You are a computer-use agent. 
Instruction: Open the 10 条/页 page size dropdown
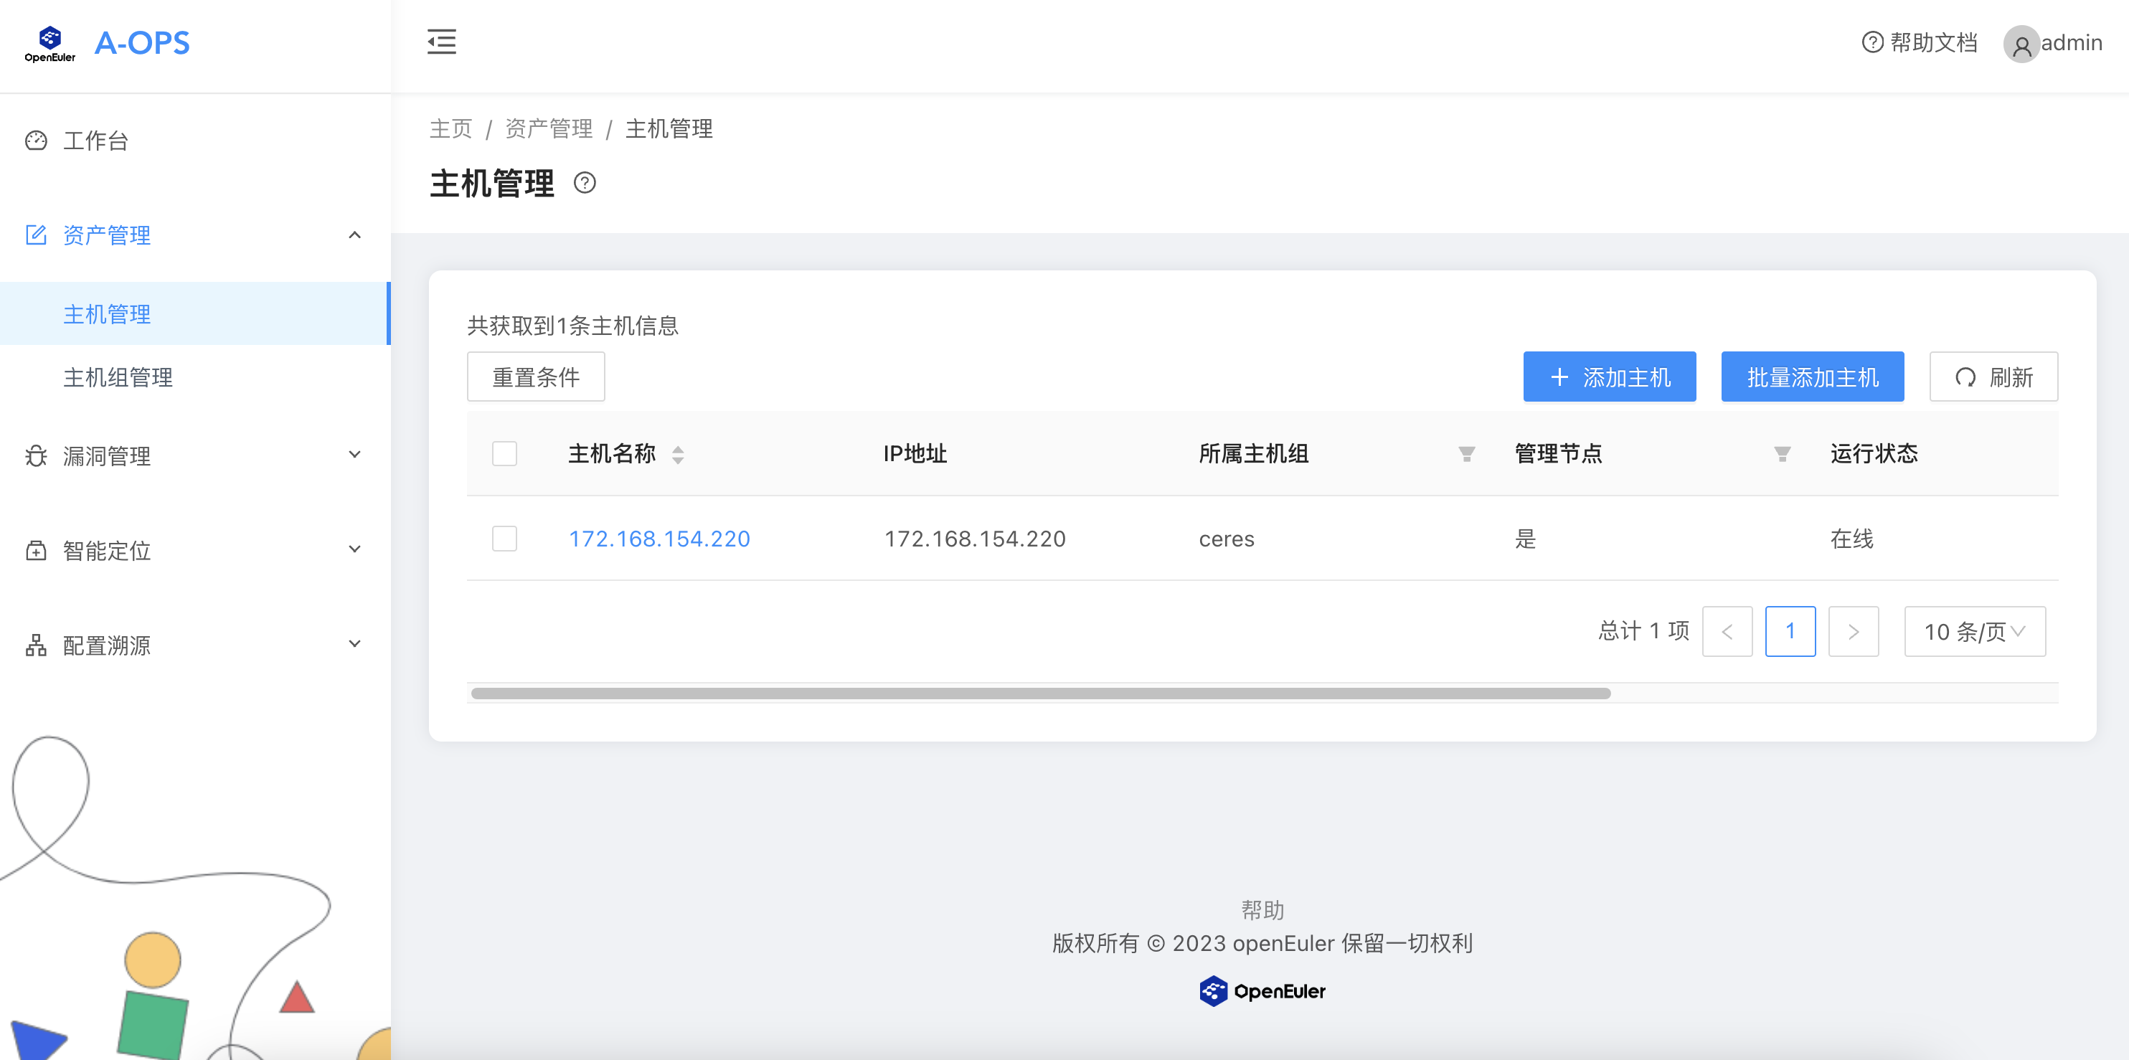click(1975, 631)
